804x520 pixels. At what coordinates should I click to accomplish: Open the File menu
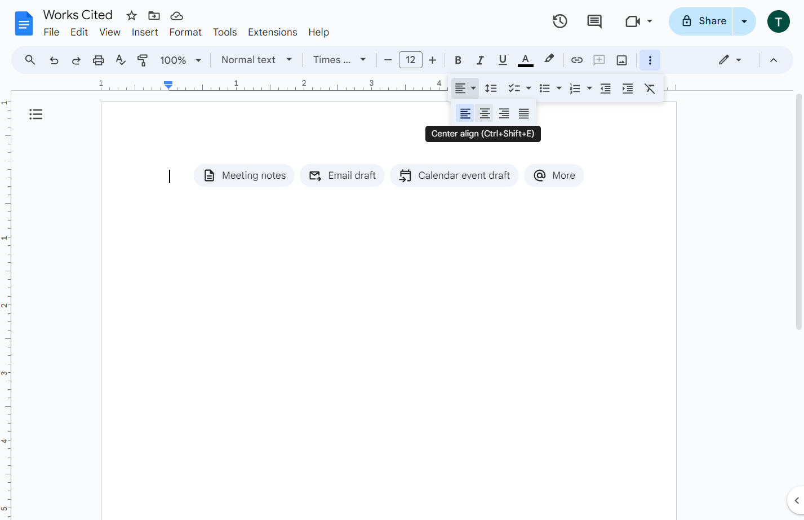tap(51, 32)
